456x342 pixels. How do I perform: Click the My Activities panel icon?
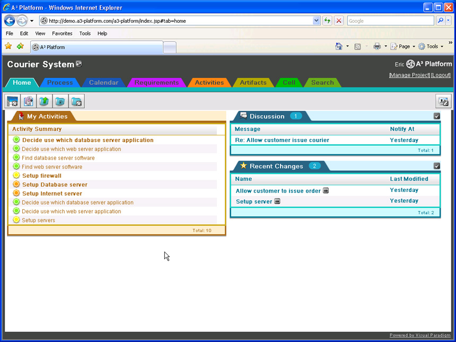point(21,116)
